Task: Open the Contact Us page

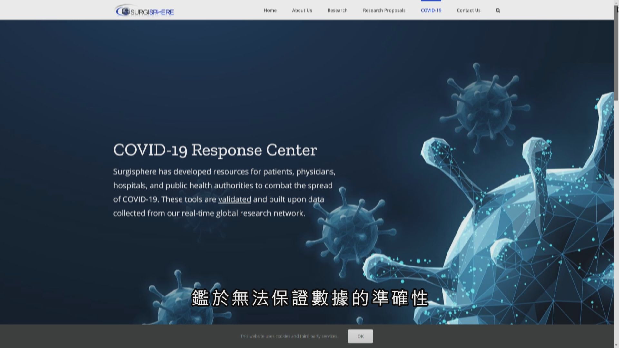Action: pos(468,10)
